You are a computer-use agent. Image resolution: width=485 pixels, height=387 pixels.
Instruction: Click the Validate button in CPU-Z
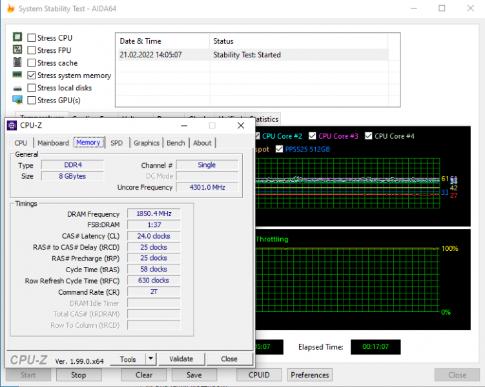(181, 359)
